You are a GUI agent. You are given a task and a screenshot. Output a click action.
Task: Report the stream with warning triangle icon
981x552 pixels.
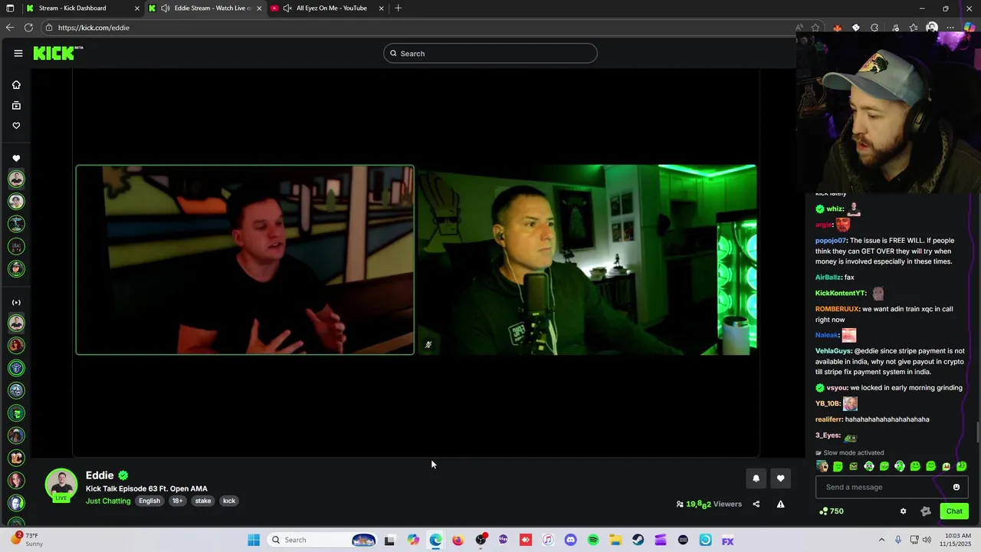coord(780,504)
